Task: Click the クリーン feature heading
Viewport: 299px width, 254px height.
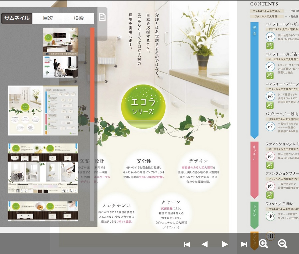Action: (x=171, y=202)
